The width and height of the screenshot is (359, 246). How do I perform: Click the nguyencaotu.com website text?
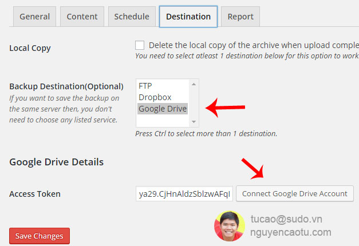tap(291, 232)
